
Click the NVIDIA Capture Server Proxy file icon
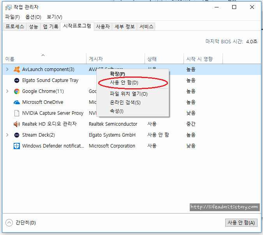(17, 113)
